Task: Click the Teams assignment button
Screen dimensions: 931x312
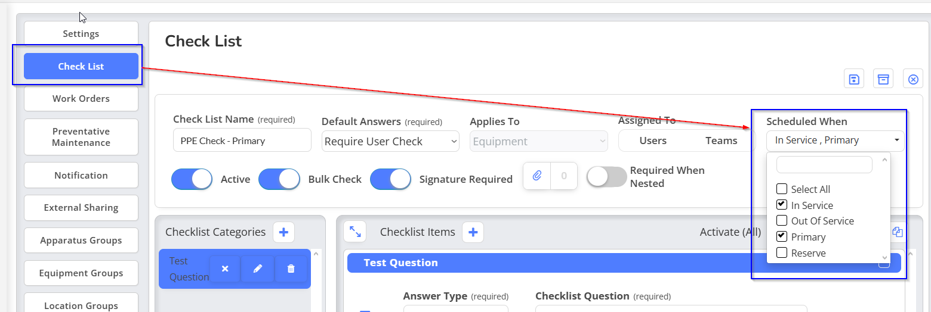Action: coord(722,141)
